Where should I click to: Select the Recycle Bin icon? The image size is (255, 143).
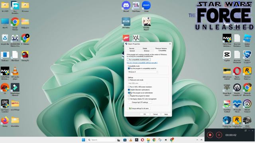point(5,38)
